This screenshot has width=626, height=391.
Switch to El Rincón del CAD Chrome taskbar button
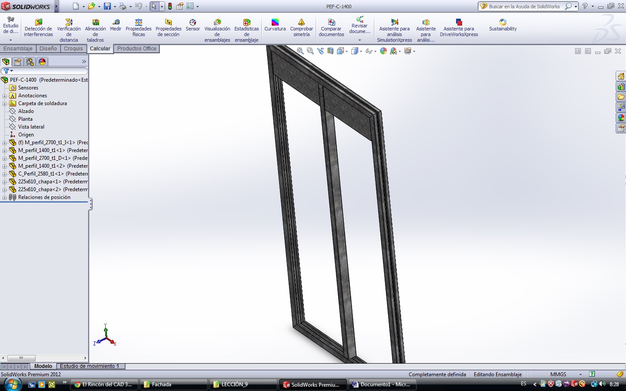coord(104,384)
